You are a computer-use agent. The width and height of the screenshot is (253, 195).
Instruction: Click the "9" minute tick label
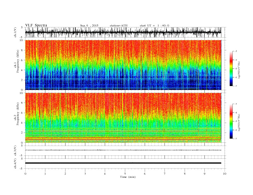pos(204,174)
